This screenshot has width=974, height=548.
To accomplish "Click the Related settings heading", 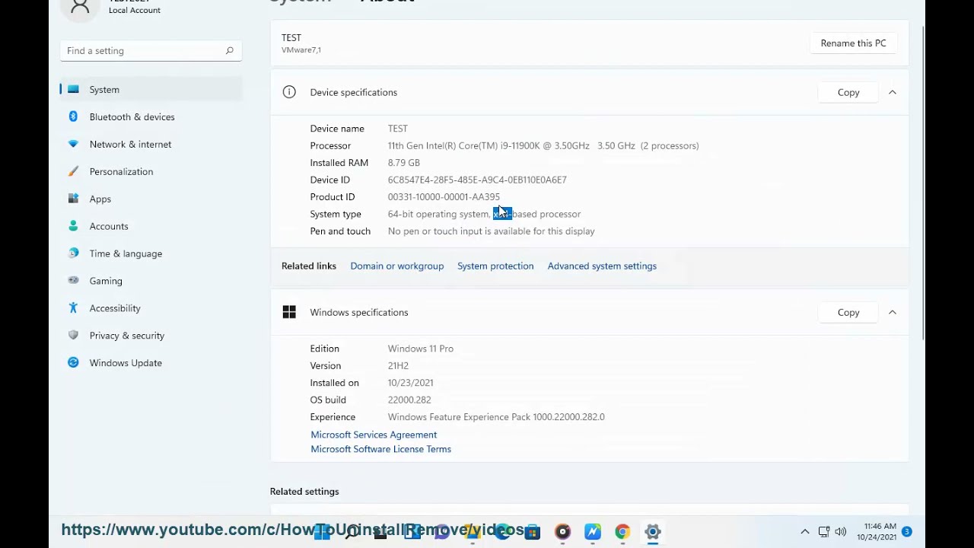I will click(x=304, y=492).
